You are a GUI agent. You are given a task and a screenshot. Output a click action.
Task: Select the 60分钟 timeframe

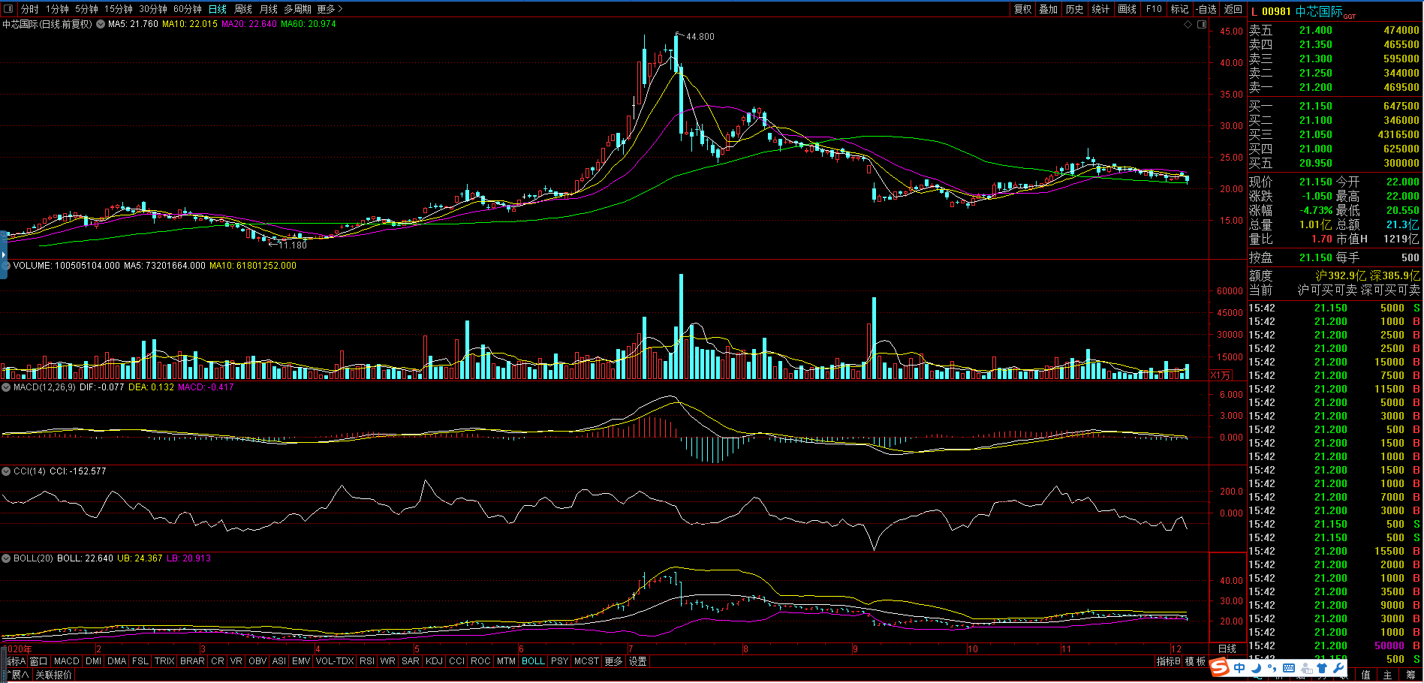coord(188,9)
